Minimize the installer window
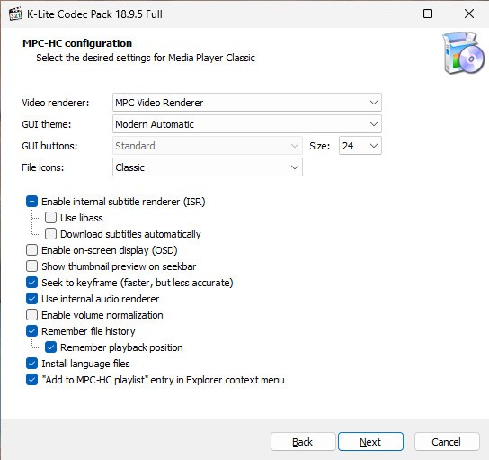Screen dimensions: 489x460 [x=387, y=14]
